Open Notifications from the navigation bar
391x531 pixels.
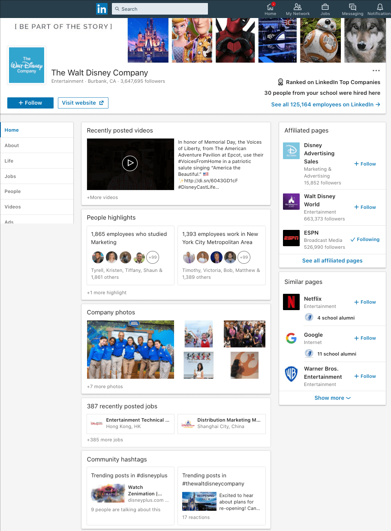[379, 9]
